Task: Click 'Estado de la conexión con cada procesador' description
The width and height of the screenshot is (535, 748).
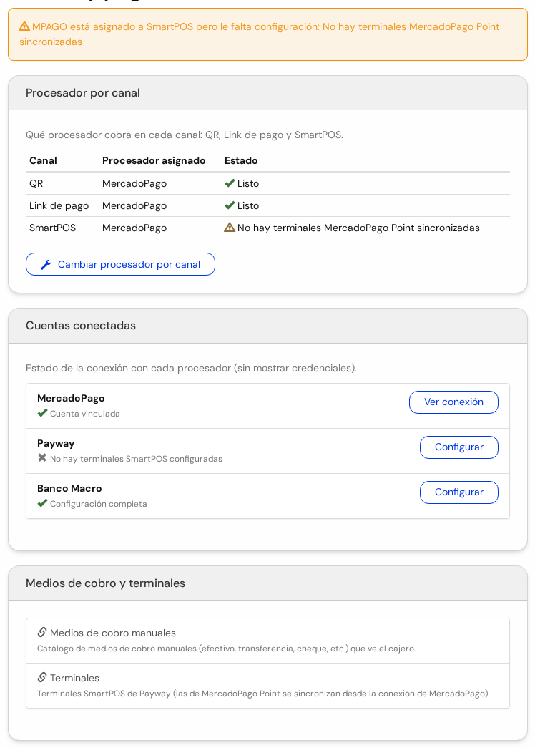Action: pos(191,369)
